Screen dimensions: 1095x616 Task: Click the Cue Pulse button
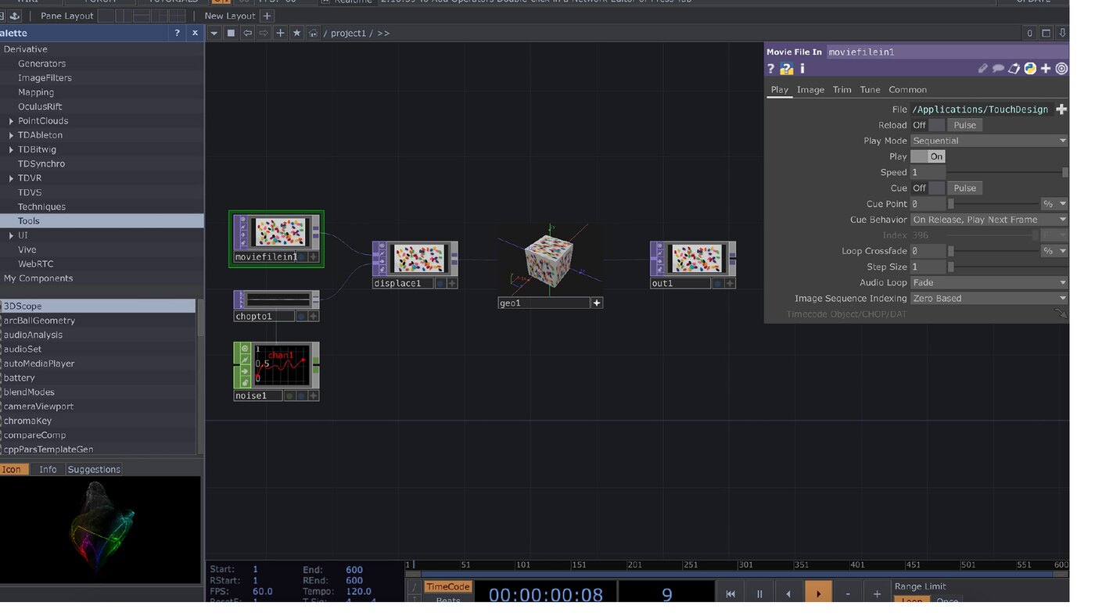[x=964, y=188]
